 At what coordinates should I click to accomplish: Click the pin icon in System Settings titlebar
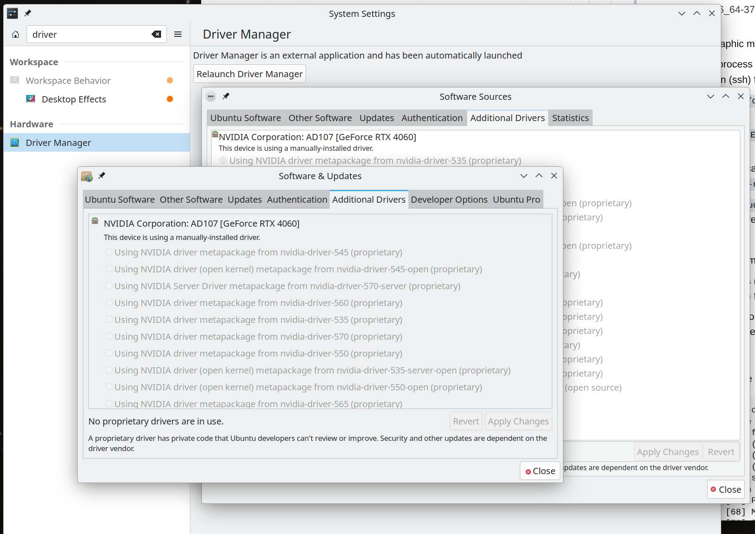point(28,13)
